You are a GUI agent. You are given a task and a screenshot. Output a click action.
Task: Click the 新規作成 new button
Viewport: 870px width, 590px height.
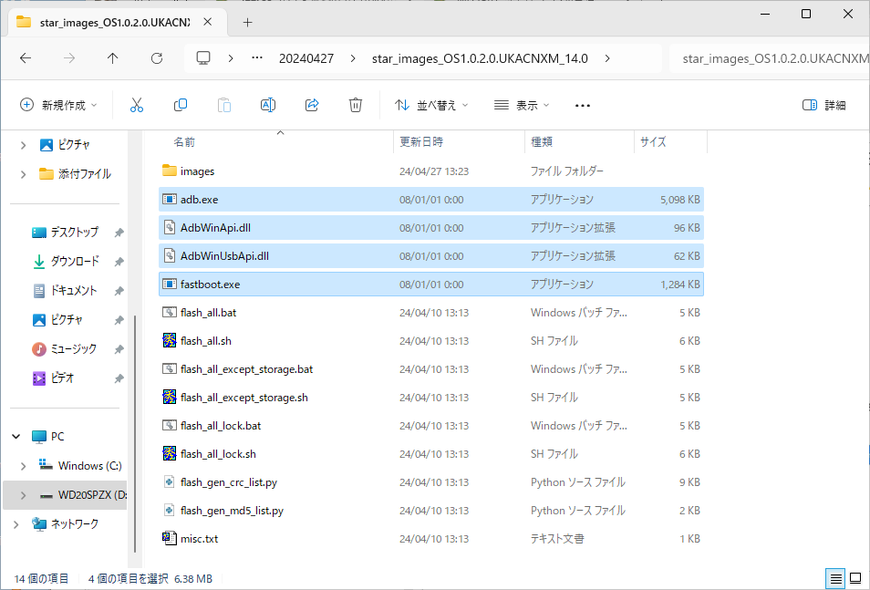click(58, 105)
